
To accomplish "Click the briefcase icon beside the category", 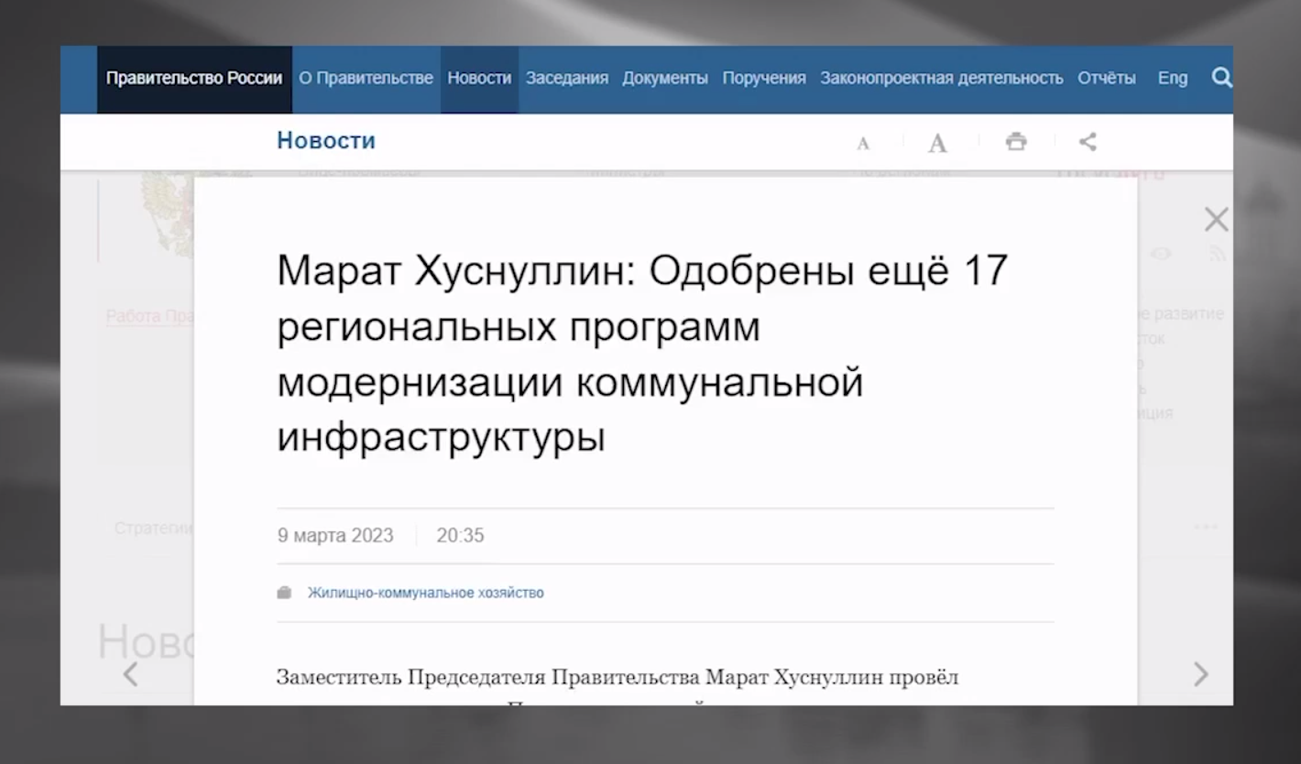I will click(x=284, y=593).
